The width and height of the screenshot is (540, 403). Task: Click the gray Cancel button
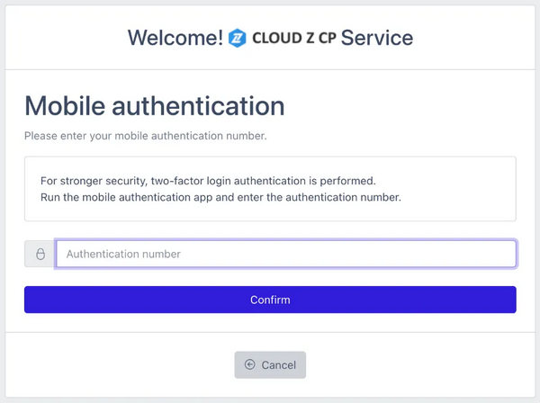[270, 365]
